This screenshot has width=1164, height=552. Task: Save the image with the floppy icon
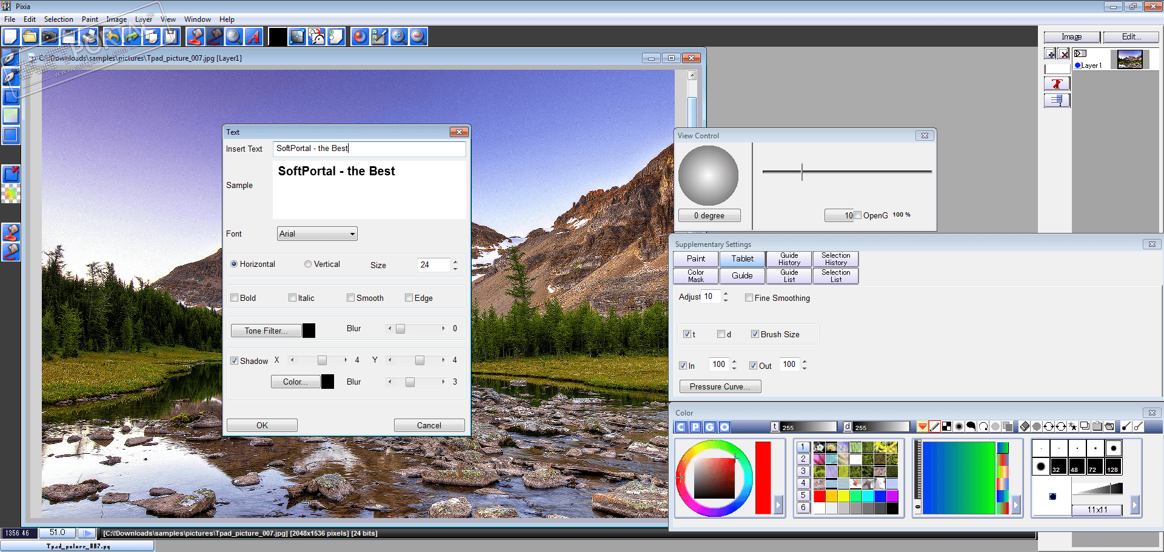coord(69,37)
